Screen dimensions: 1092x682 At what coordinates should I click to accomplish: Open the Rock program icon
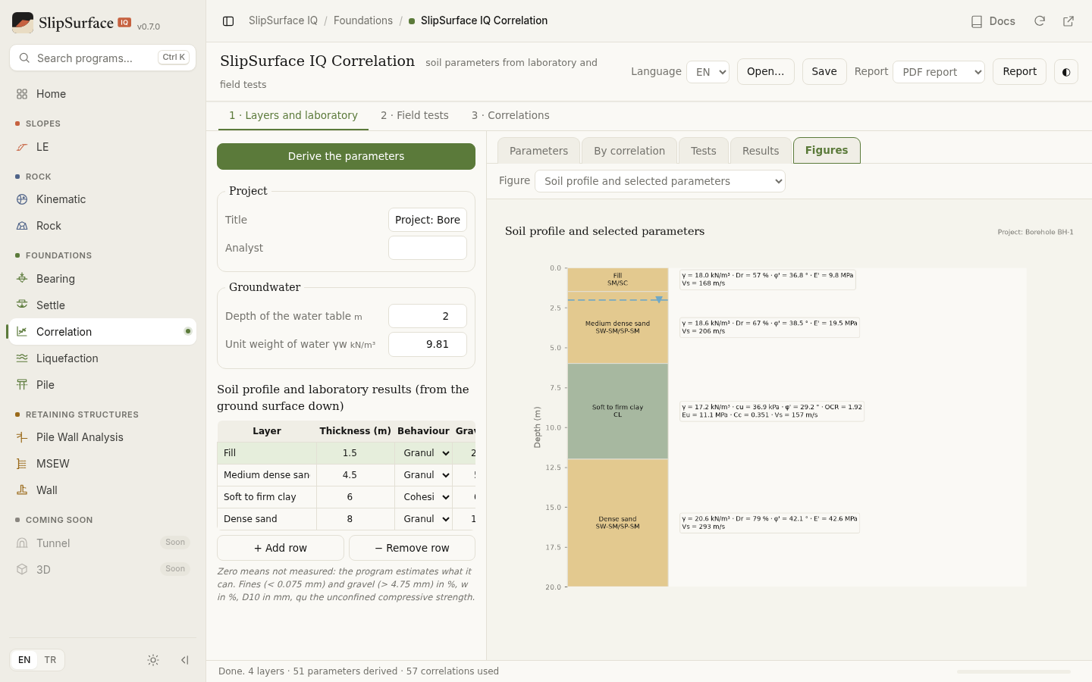coord(22,226)
